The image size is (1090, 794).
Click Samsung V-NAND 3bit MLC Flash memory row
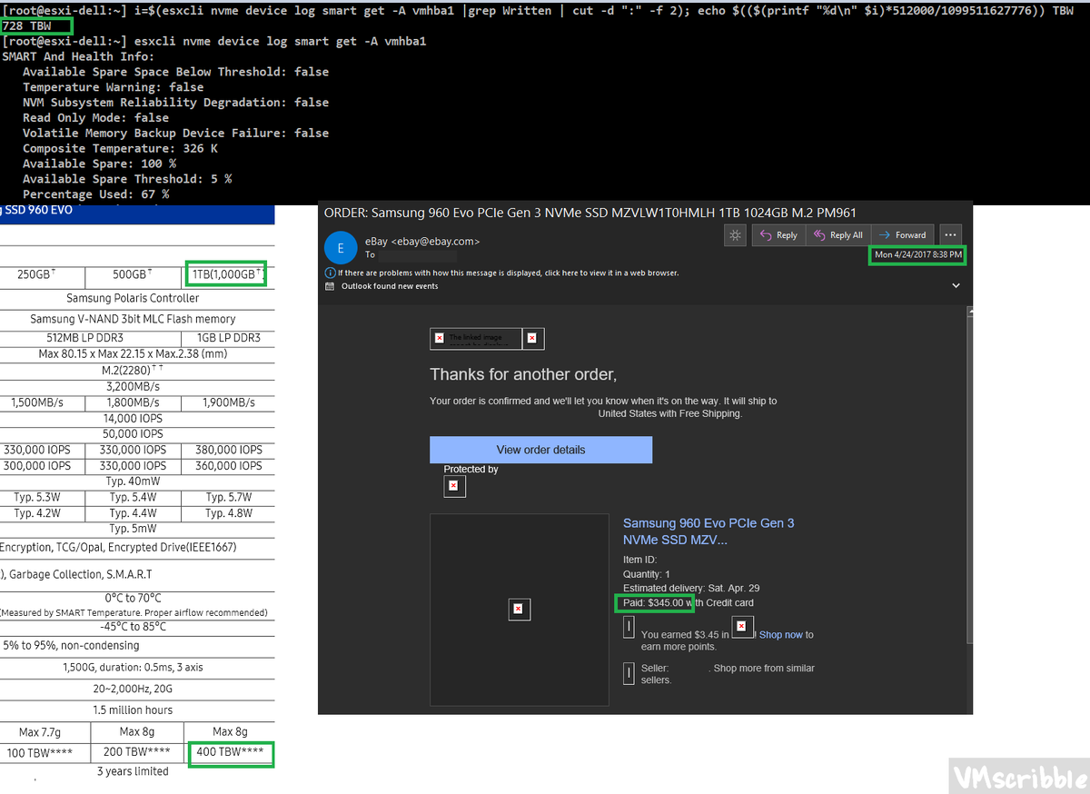click(133, 319)
